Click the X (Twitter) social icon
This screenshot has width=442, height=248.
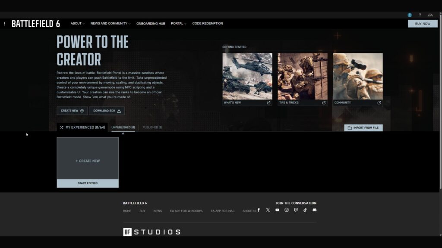(268, 210)
